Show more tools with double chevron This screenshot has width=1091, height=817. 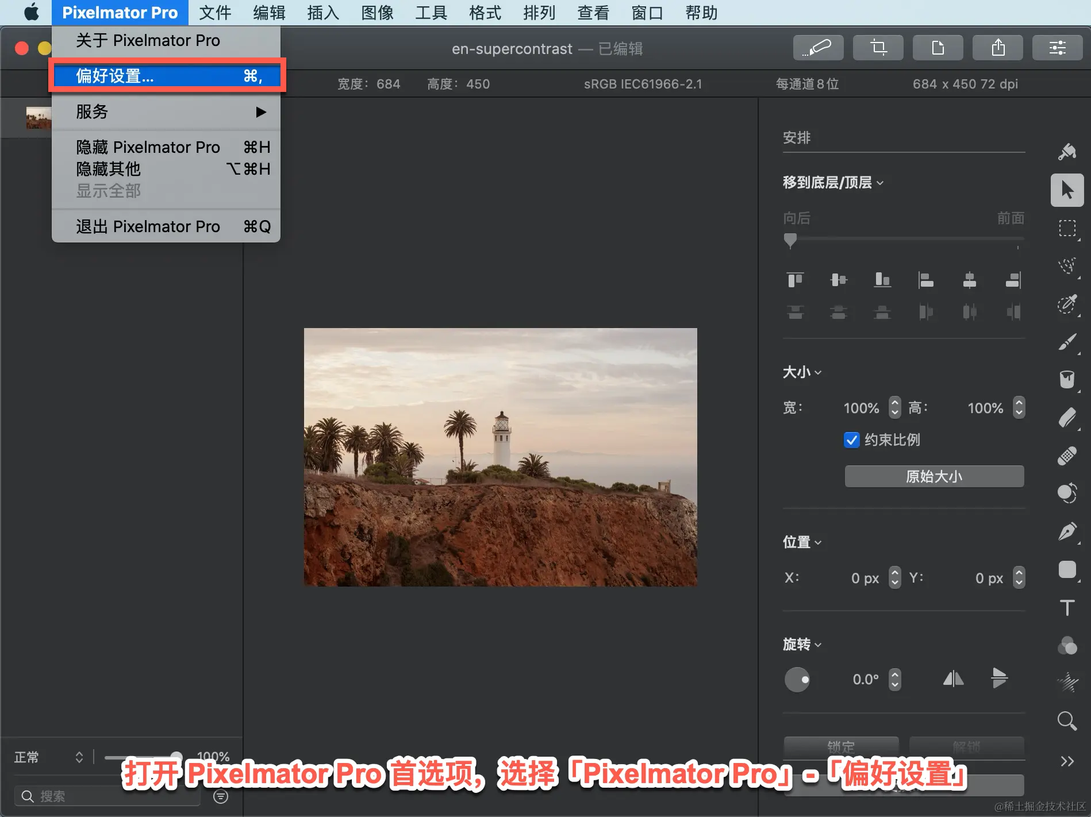pos(1067,761)
